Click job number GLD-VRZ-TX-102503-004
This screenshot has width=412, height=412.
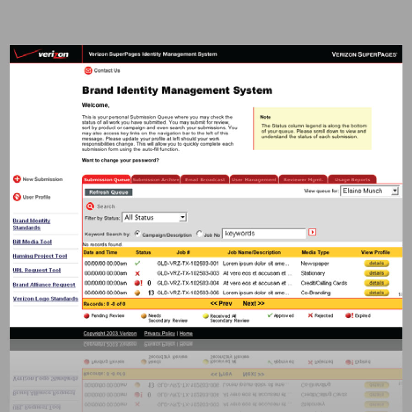click(188, 283)
